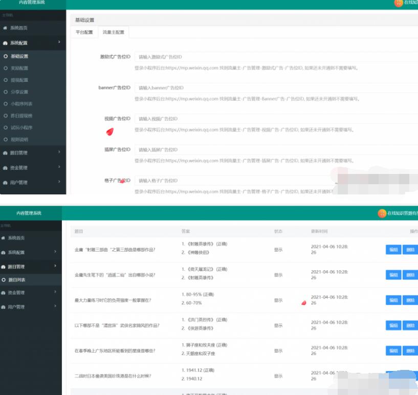Switch to the 平台配置 tab

tap(85, 32)
